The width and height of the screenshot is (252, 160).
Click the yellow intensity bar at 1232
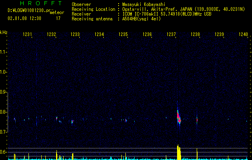pos(56,155)
